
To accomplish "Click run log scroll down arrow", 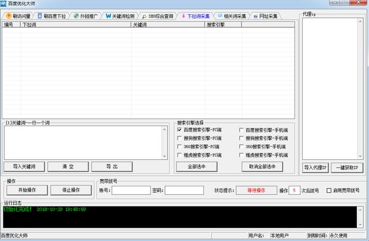I will click(360, 224).
